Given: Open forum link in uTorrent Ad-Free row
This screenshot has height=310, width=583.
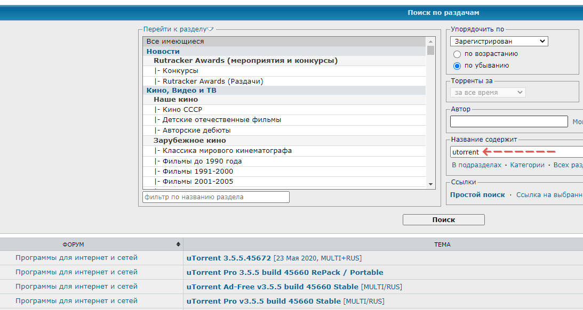Looking at the screenshot, I should [77, 287].
